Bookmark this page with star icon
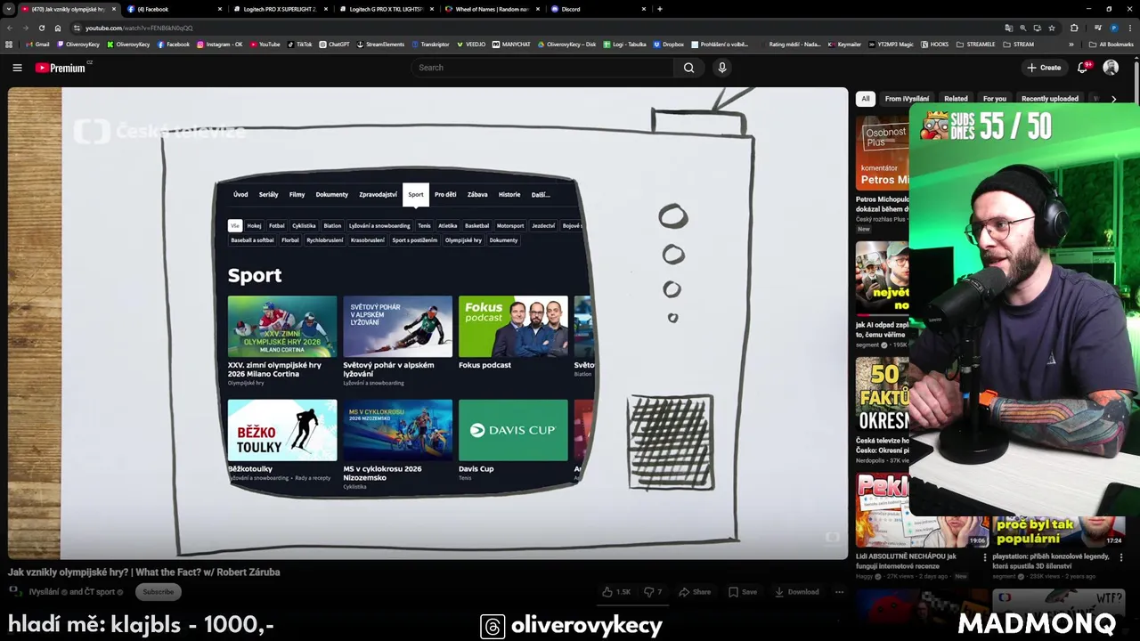 click(x=1052, y=28)
